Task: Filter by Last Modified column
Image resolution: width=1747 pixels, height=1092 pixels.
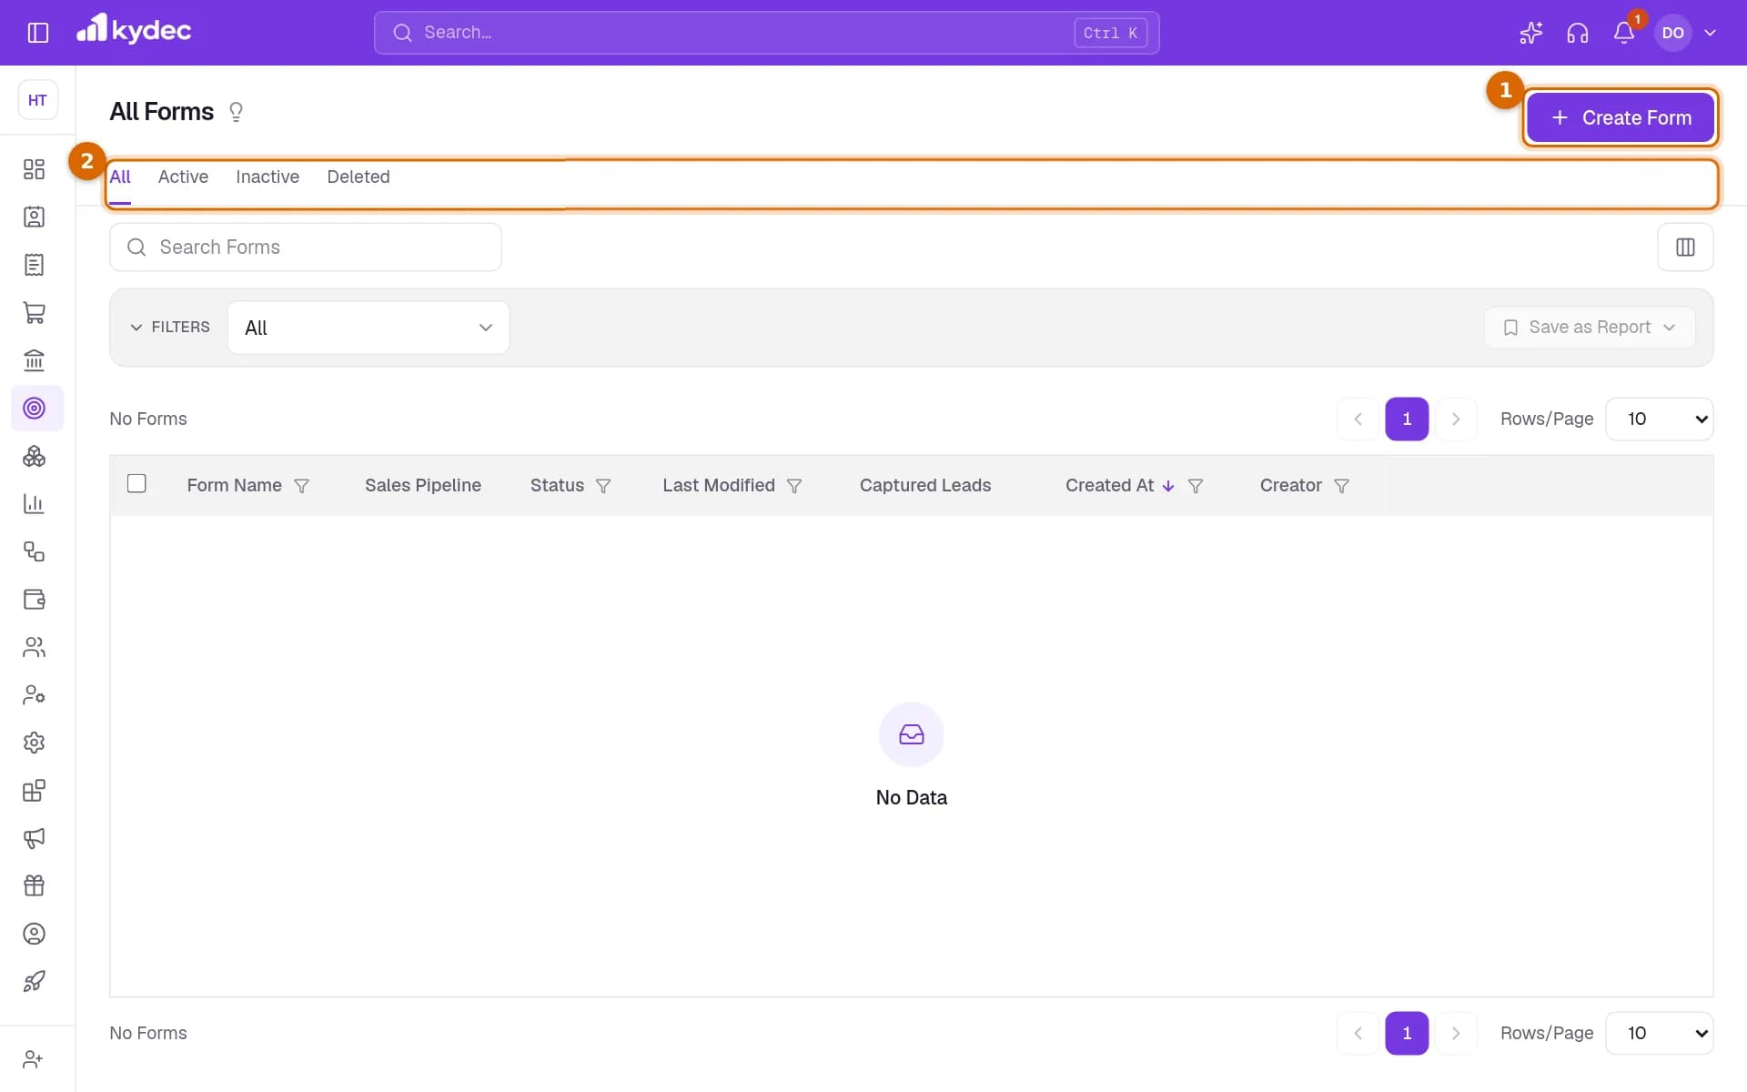Action: point(793,487)
